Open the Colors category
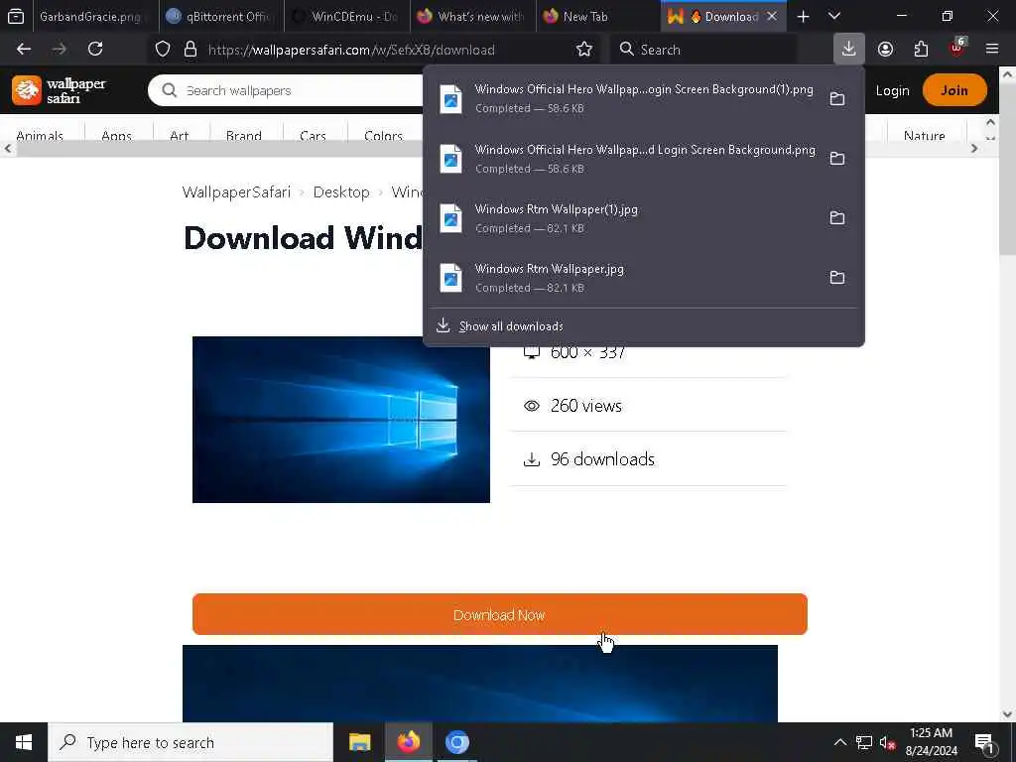The image size is (1016, 762). click(384, 135)
